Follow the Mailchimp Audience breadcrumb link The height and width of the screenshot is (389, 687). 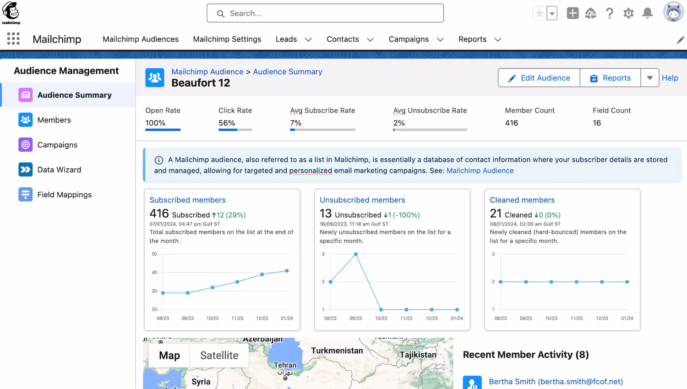[207, 72]
